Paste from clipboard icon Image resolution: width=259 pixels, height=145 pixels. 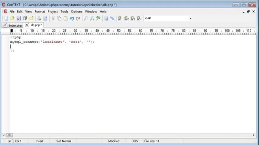click(x=66, y=18)
